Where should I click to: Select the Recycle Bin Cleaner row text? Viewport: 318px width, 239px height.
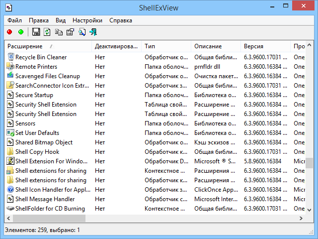41,57
